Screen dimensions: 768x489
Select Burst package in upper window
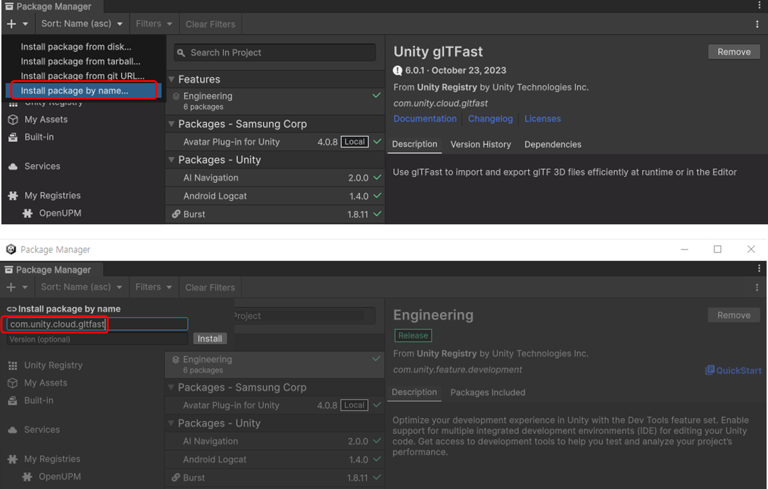pyautogui.click(x=275, y=215)
